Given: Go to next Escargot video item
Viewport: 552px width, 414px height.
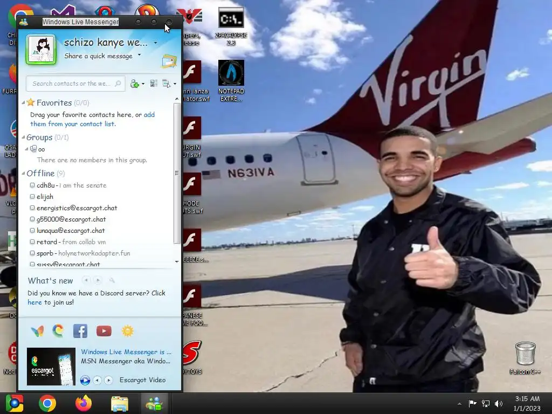Looking at the screenshot, I should [x=108, y=380].
